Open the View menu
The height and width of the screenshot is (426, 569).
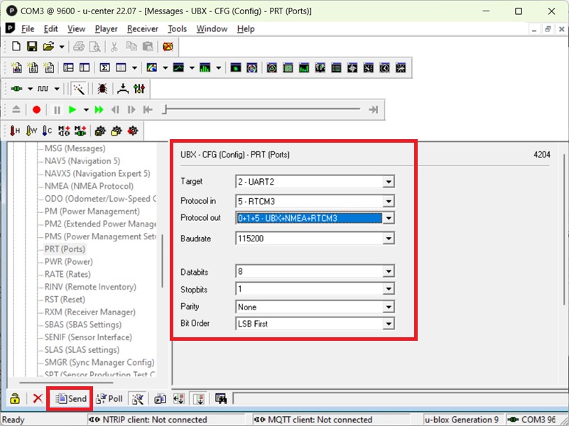pos(76,29)
